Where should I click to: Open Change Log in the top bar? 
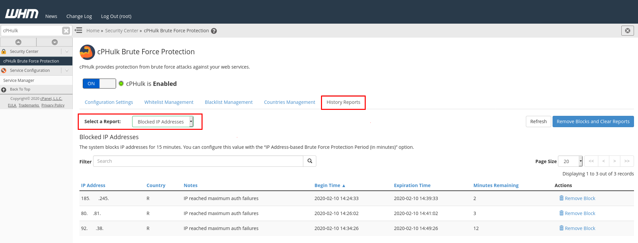(x=79, y=16)
